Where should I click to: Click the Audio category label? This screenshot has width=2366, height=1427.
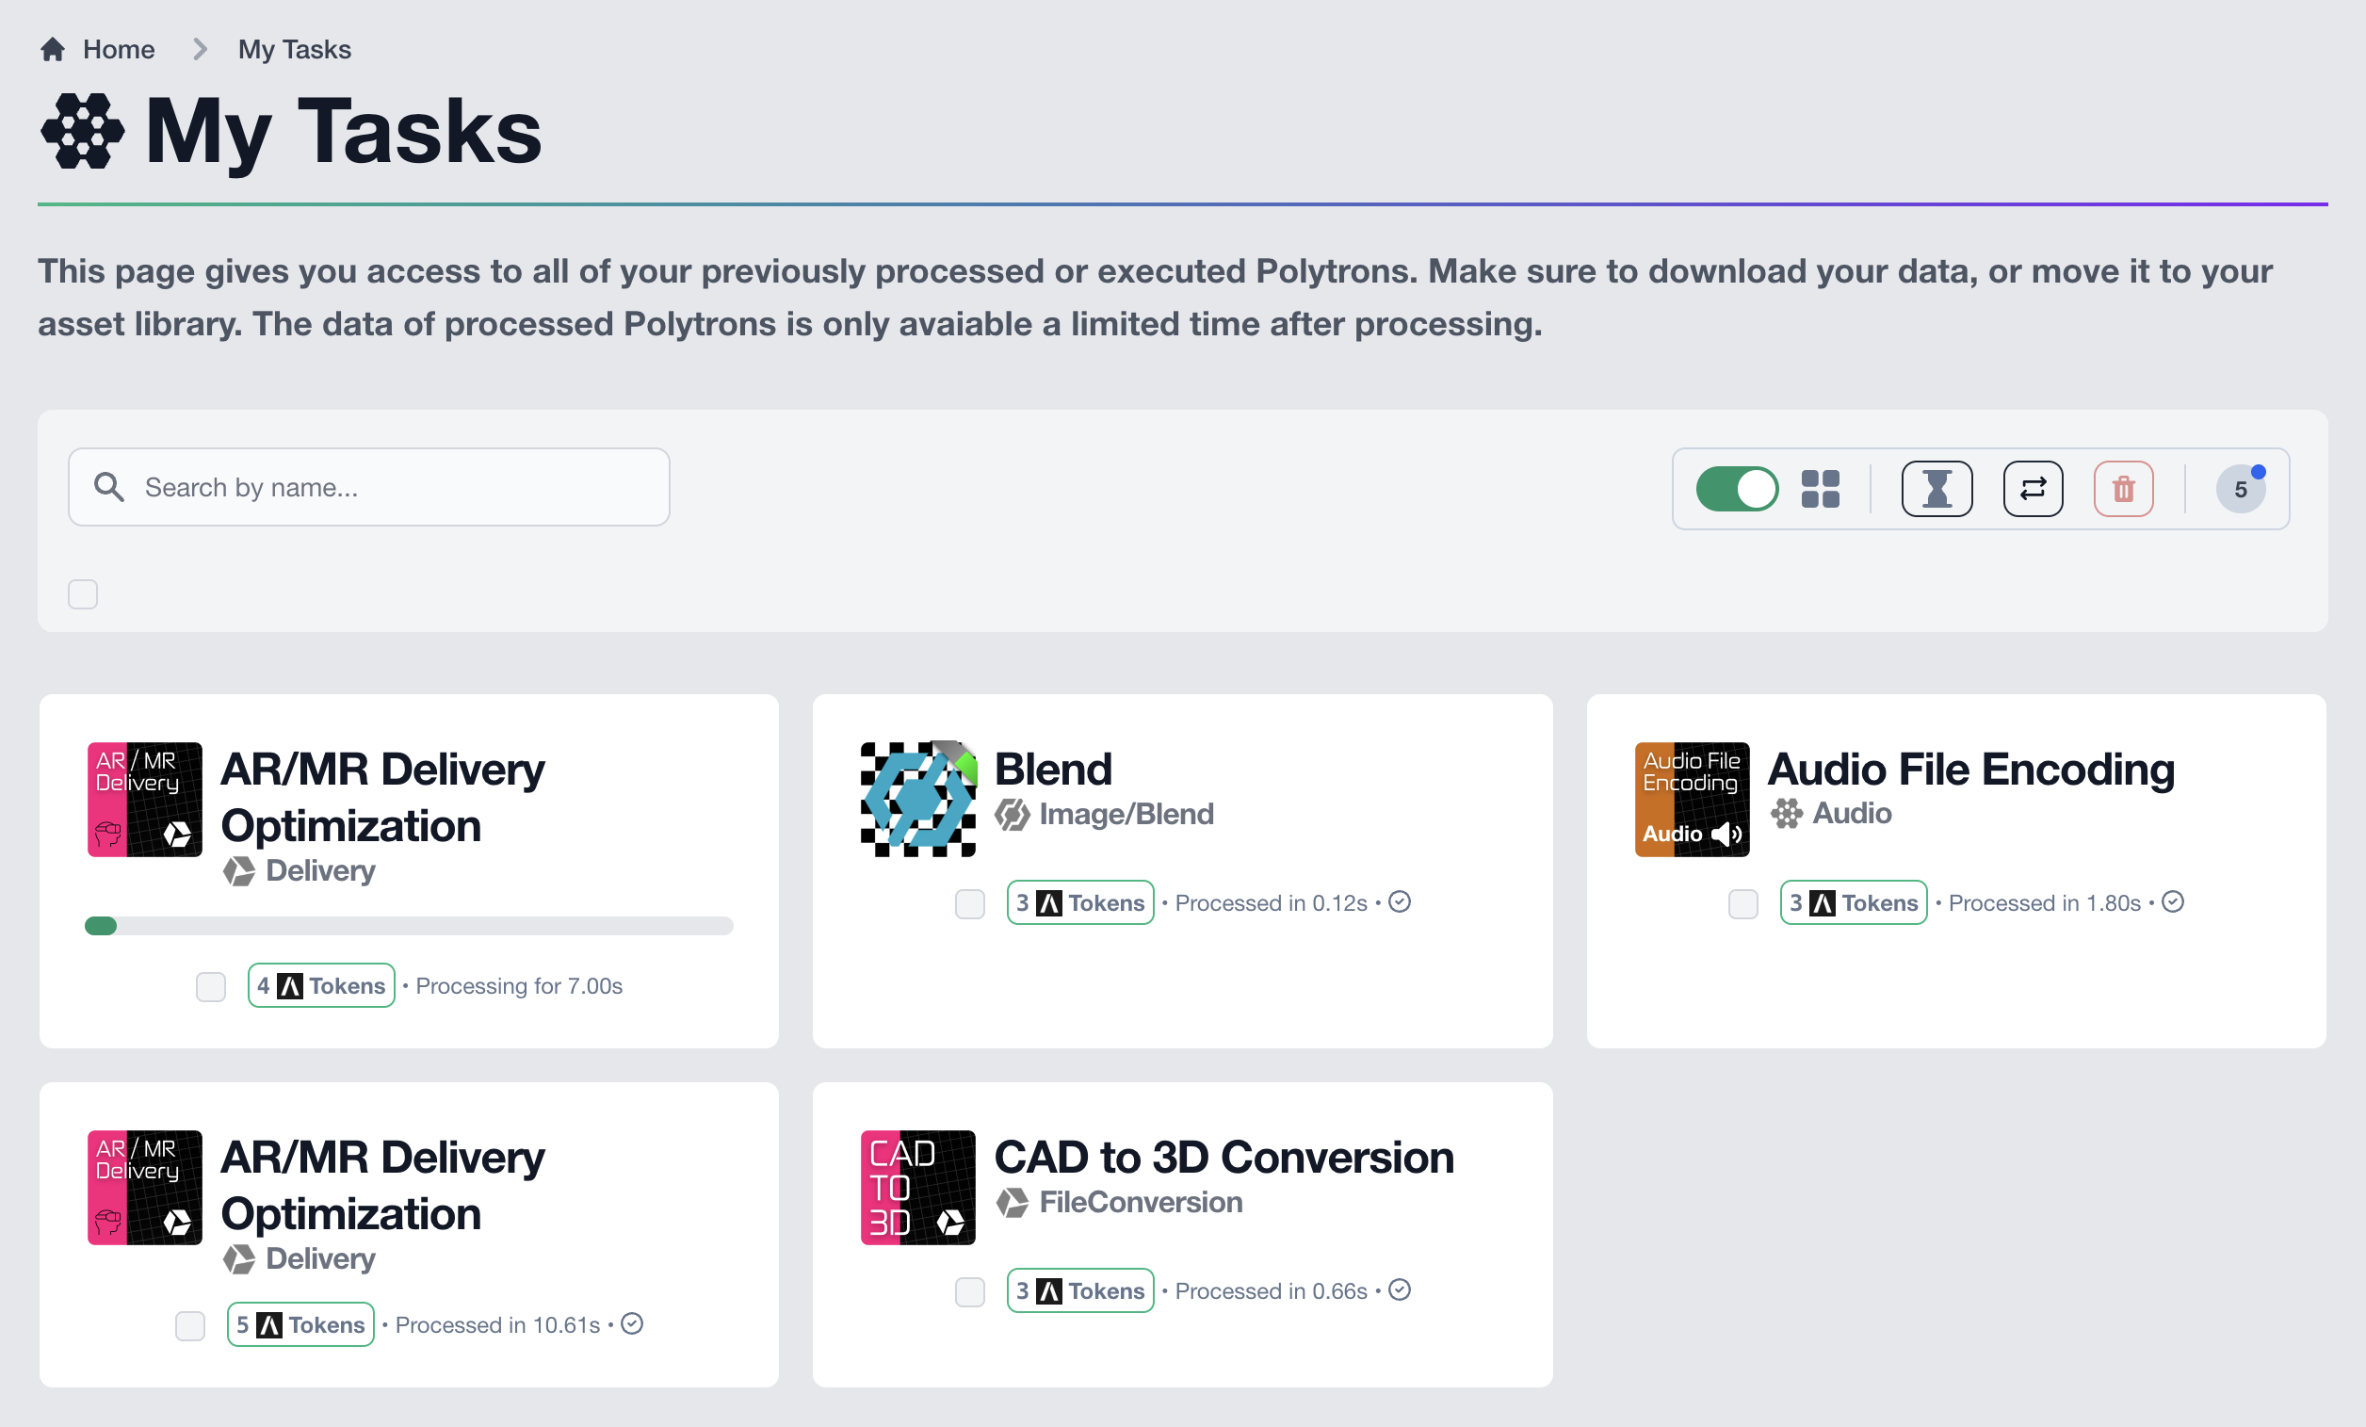[x=1851, y=814]
